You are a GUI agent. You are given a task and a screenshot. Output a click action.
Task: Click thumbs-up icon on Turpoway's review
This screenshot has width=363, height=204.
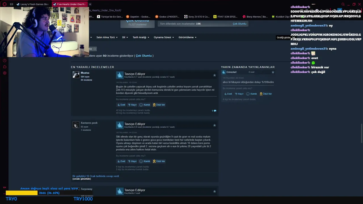(120, 191)
